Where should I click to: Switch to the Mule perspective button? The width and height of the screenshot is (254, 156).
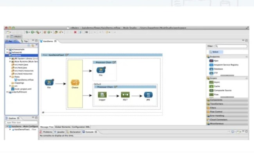16,37
